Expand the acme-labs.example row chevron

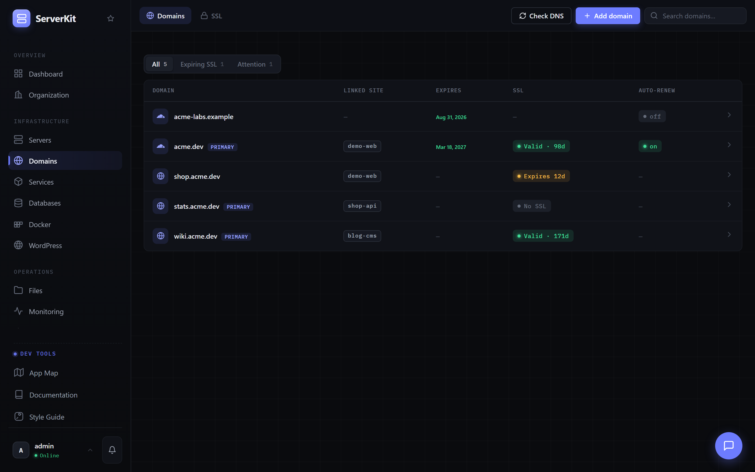(729, 115)
